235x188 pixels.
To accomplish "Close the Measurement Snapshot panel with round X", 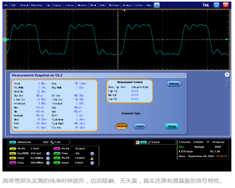I will (227, 75).
